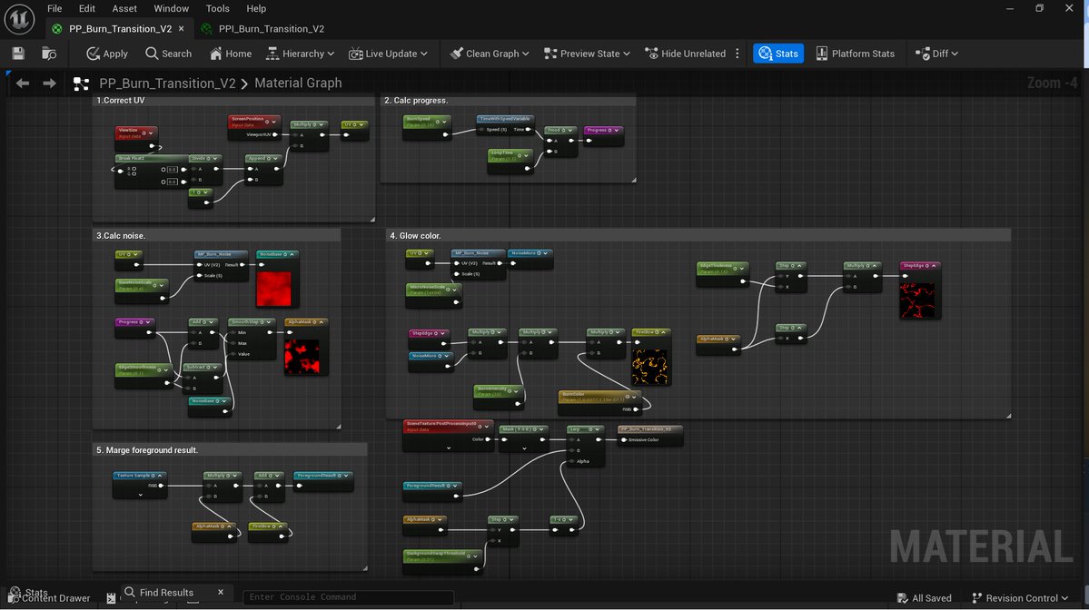Click the Apply button
Viewport: 1089px width, 610px height.
coord(107,54)
